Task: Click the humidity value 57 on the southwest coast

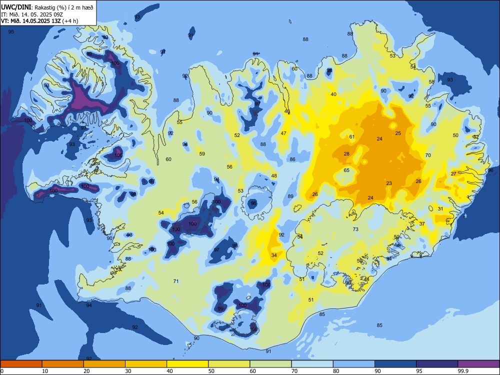Action: [118, 270]
